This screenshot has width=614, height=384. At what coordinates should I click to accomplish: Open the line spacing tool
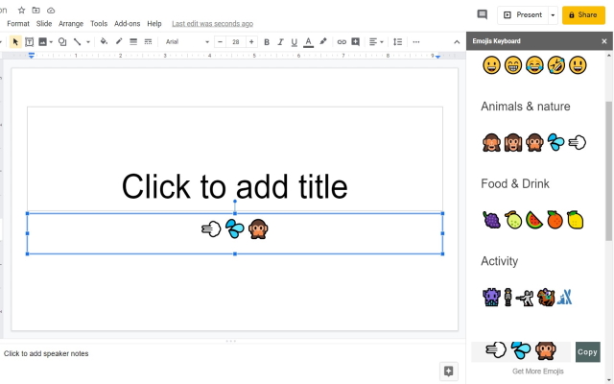click(x=397, y=41)
